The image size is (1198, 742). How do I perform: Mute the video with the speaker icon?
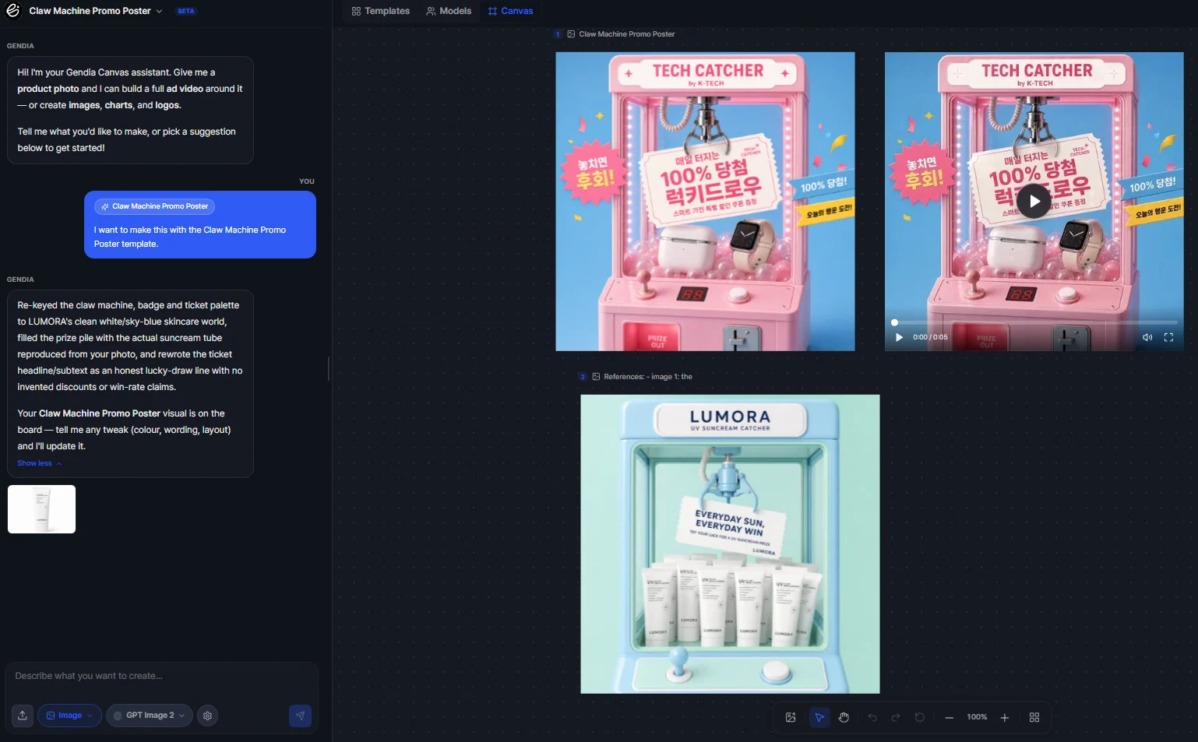click(x=1147, y=337)
